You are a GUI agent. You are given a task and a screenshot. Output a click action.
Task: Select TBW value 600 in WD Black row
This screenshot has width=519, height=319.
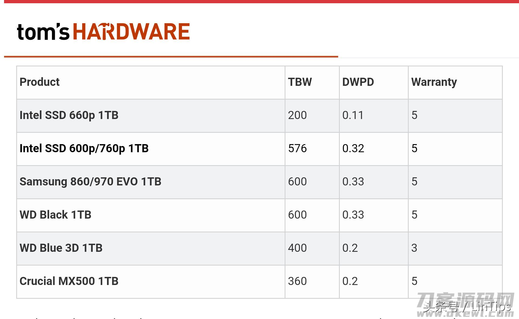point(297,215)
